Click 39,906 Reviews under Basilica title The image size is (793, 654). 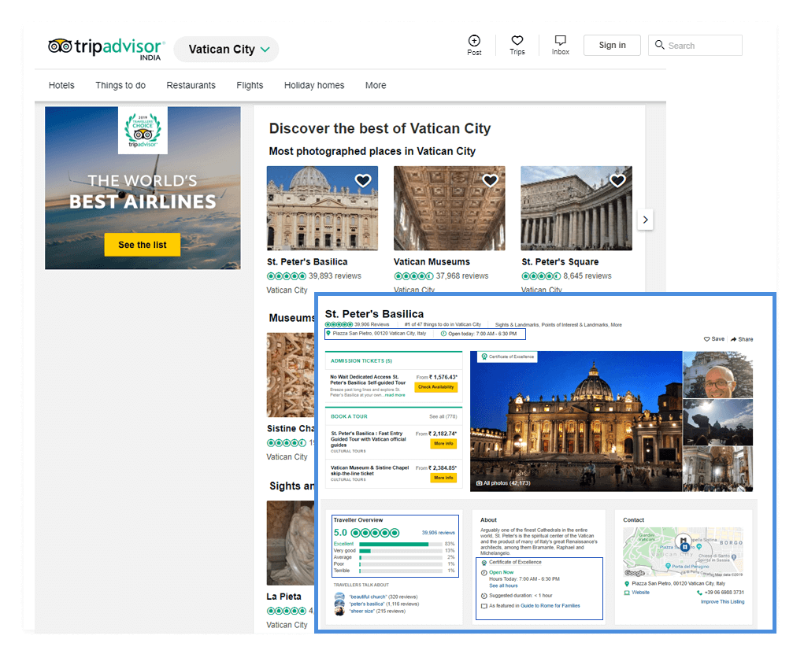[372, 324]
